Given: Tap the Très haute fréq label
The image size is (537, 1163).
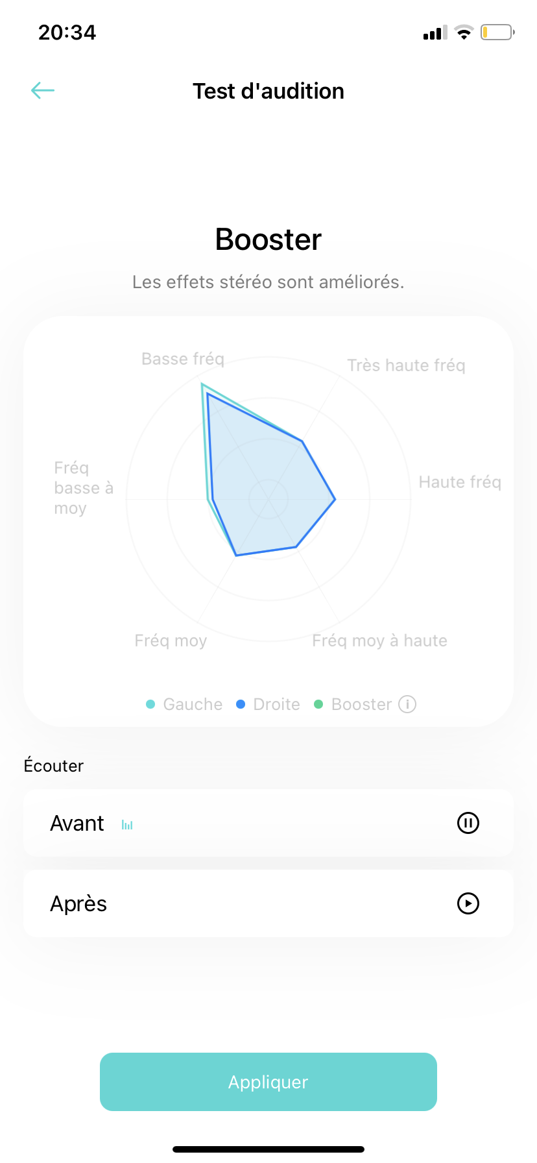Looking at the screenshot, I should pyautogui.click(x=406, y=365).
